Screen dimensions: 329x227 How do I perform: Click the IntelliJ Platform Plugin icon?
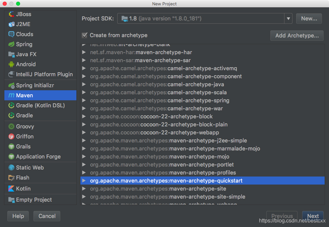pyautogui.click(x=11, y=74)
